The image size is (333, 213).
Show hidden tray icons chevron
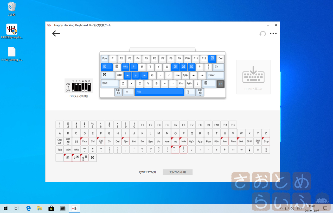point(281,208)
